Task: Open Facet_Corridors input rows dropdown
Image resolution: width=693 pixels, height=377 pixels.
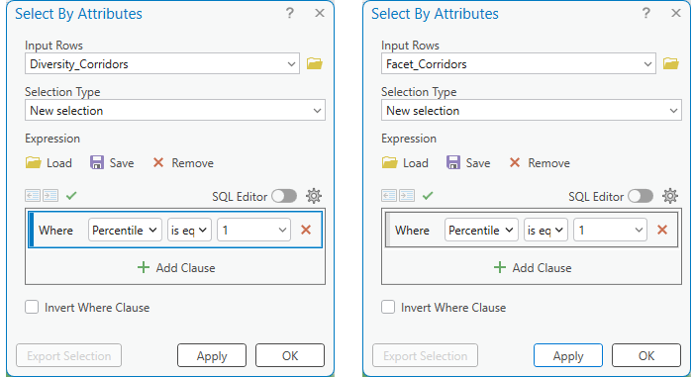Action: click(519, 63)
